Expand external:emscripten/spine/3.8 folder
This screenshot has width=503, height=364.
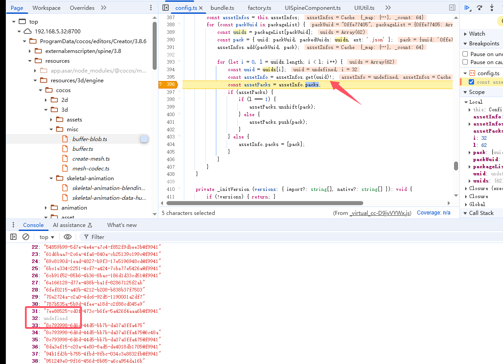pos(30,51)
